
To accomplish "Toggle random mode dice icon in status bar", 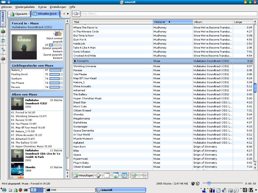I will point(193,184).
